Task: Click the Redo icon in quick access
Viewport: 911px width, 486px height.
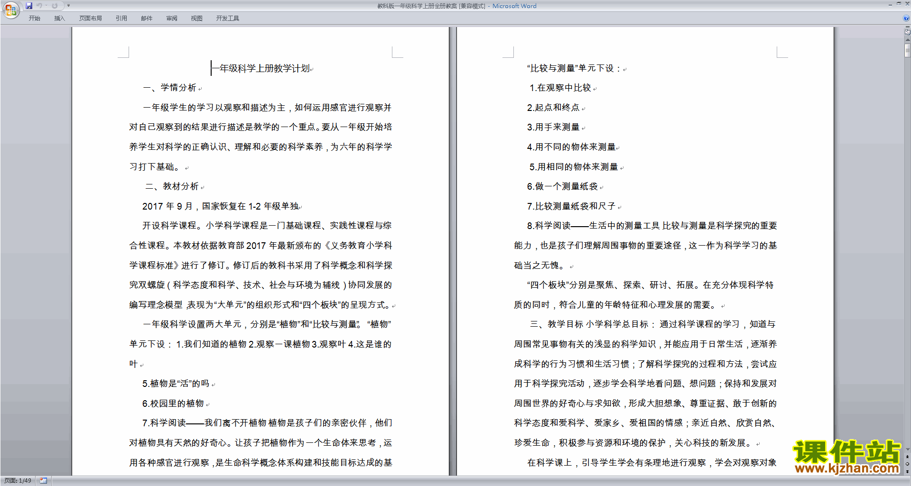Action: pyautogui.click(x=55, y=6)
